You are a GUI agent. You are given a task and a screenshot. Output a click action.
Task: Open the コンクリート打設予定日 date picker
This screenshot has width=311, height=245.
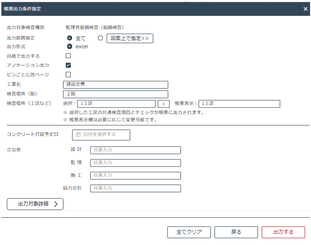coord(101,135)
